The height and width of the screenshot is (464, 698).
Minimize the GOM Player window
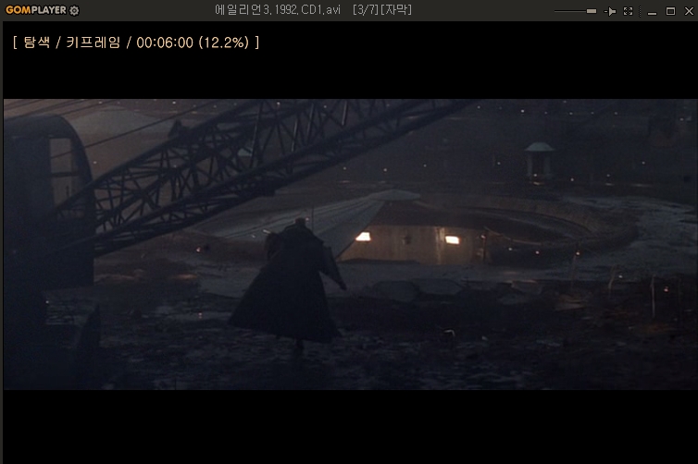654,11
